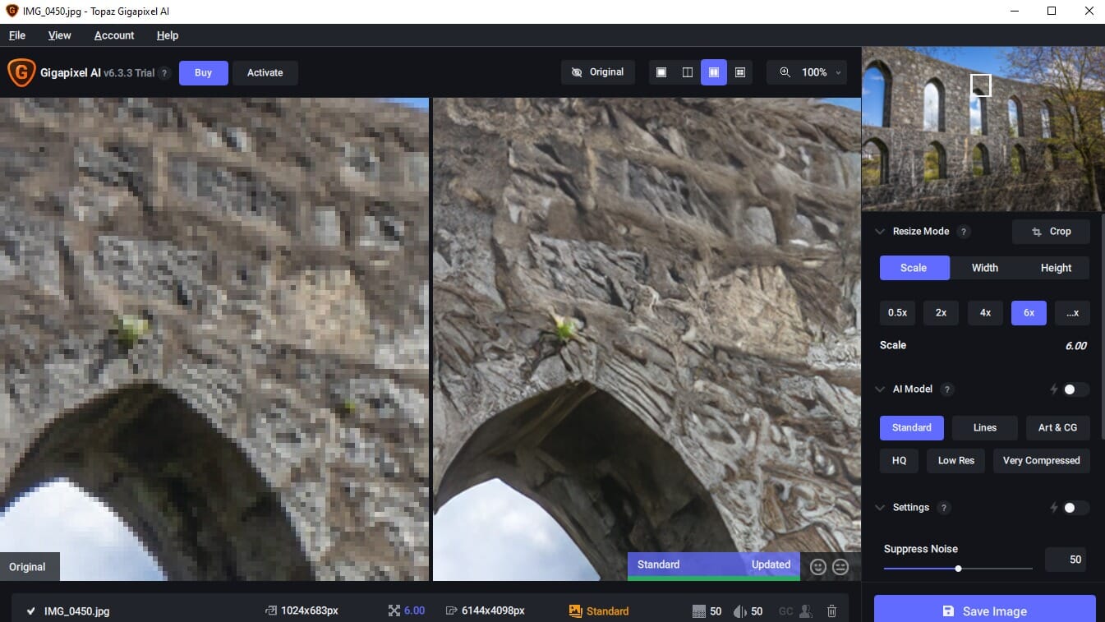The height and width of the screenshot is (622, 1105).
Task: Select the single view layout icon
Action: 661,72
